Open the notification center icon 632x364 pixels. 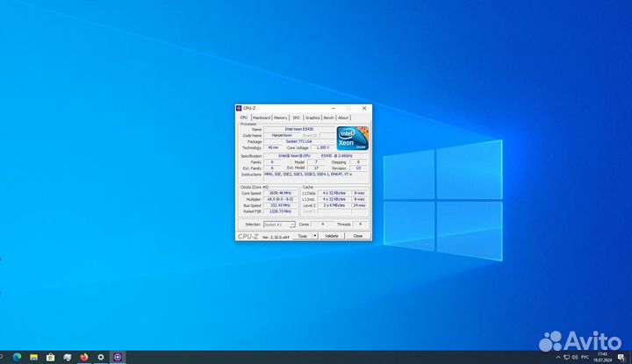click(622, 358)
